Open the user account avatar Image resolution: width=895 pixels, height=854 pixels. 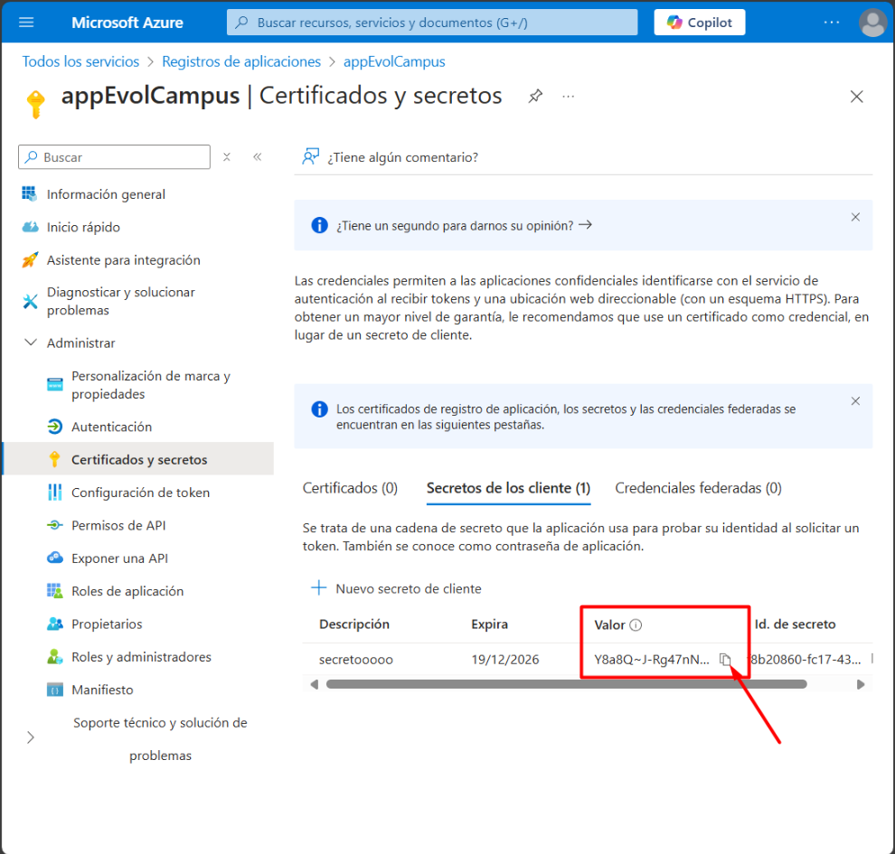pyautogui.click(x=872, y=23)
